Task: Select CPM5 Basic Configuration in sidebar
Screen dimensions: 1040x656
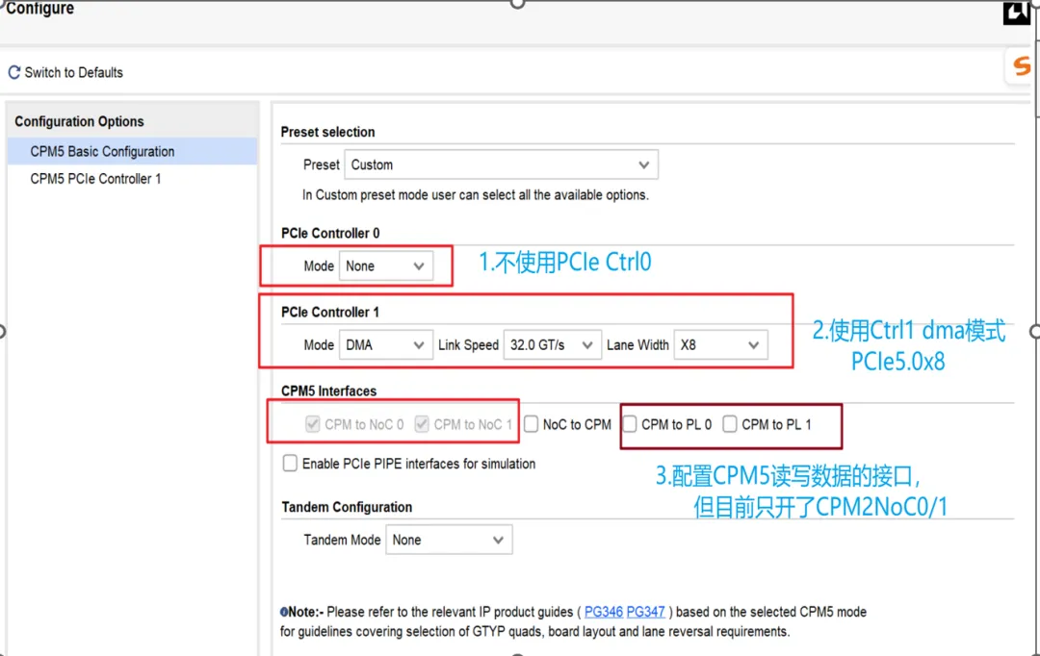Action: [102, 152]
